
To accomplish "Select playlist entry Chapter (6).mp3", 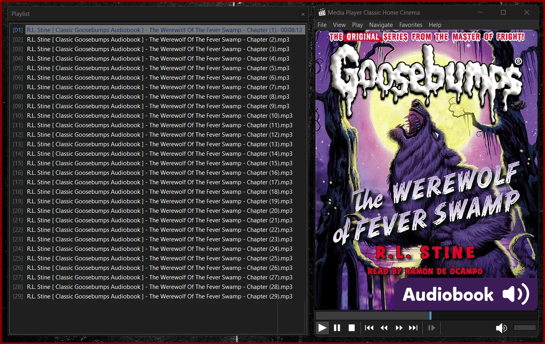I will (x=158, y=78).
